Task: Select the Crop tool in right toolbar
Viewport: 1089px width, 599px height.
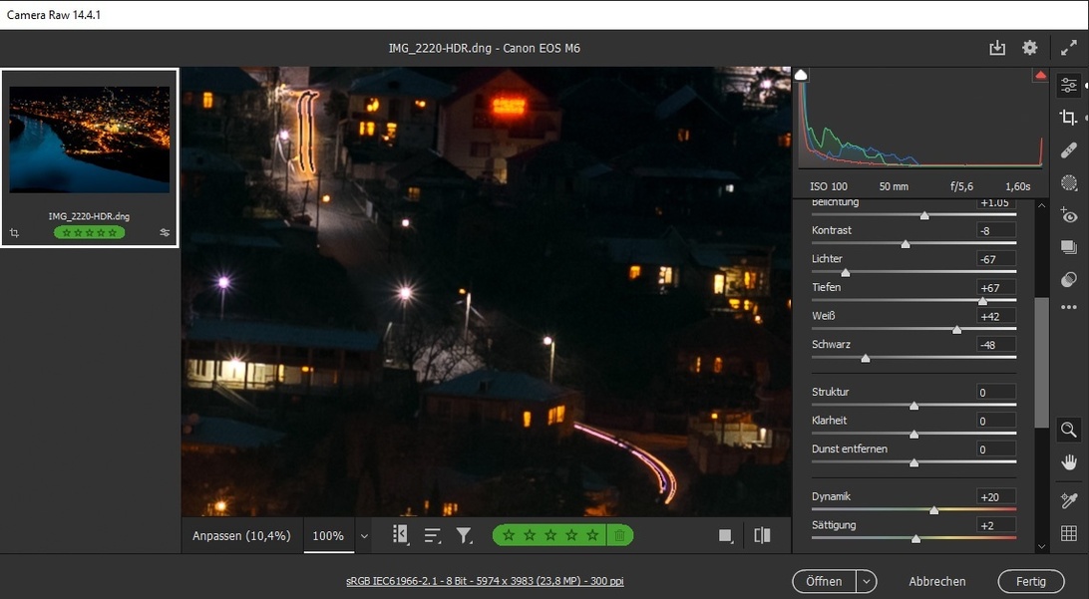Action: [x=1069, y=118]
